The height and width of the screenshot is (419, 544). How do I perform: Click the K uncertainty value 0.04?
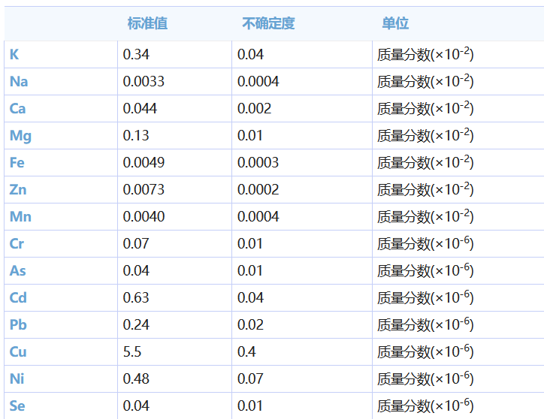[x=250, y=55]
